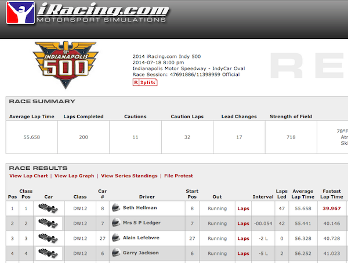Click Garry Jackson's car thumbnail
Viewport: 348px width, 263px height.
click(x=48, y=253)
